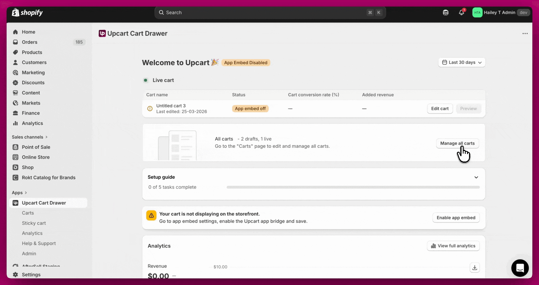This screenshot has width=539, height=285.
Task: Click the Manage all carts button
Action: tap(457, 143)
